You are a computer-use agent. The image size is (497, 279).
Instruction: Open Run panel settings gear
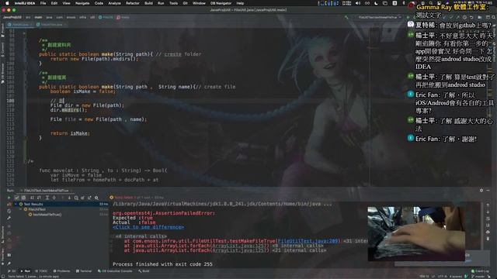(481, 191)
